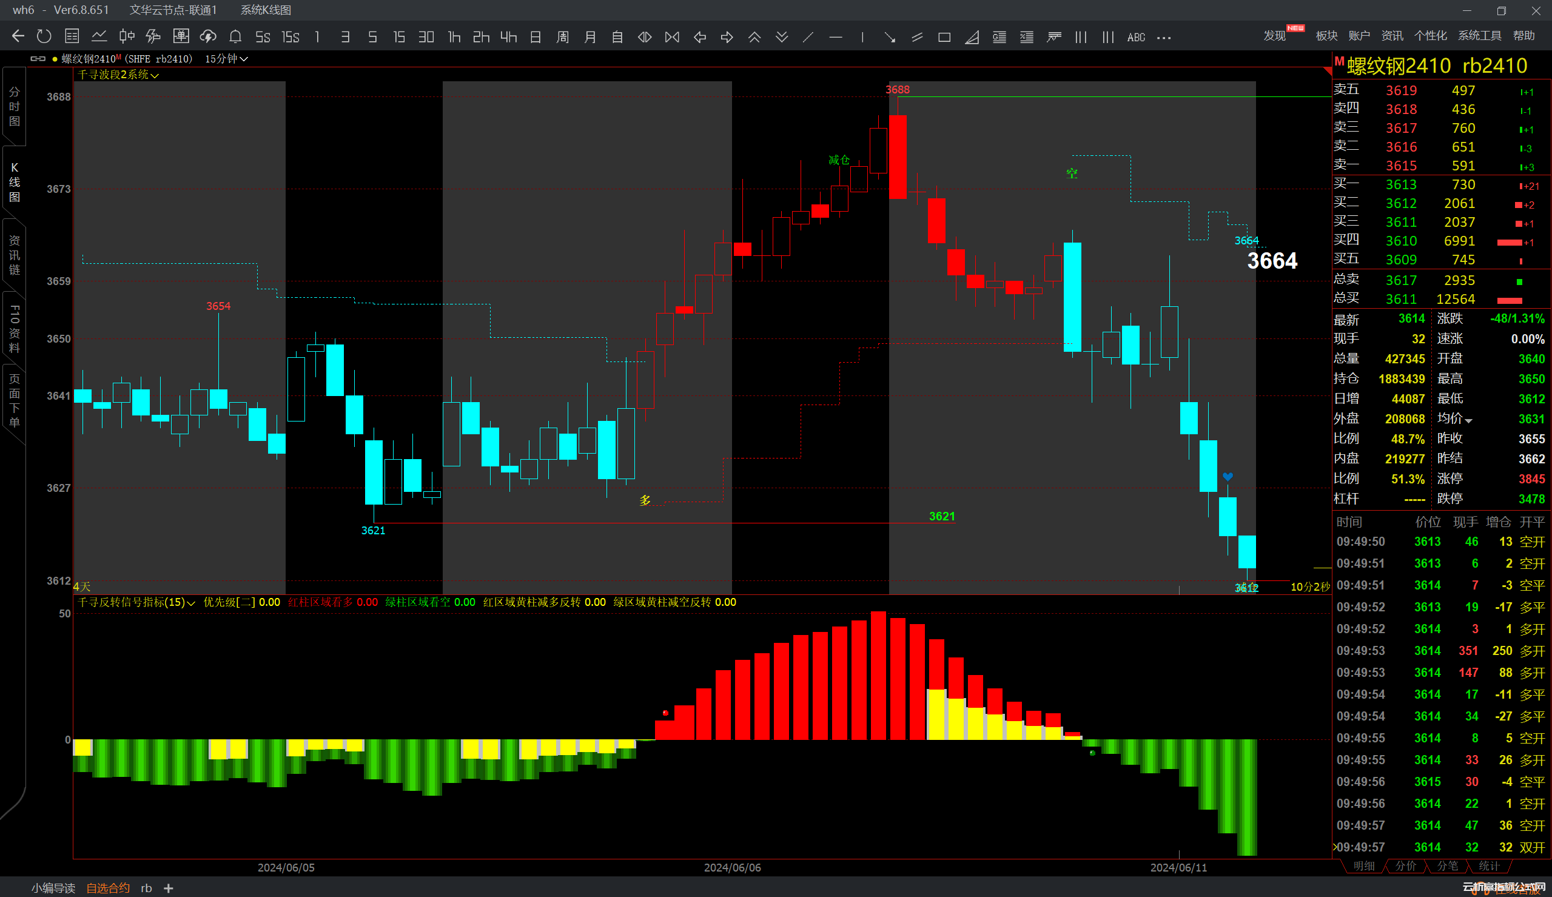Expand the 15分钟 period dropdown
Screen dimensions: 1552x897
point(226,59)
